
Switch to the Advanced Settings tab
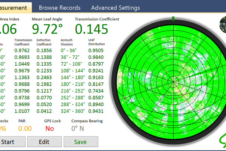[x=116, y=8]
